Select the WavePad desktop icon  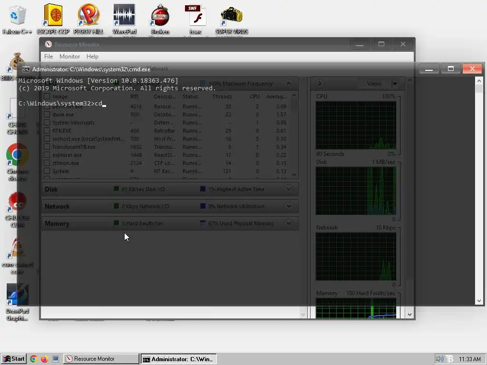tap(124, 19)
